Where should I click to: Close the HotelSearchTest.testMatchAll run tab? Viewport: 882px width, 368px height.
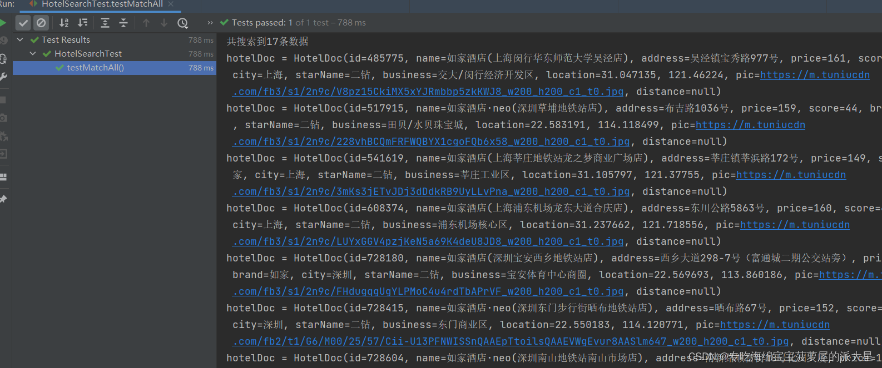171,4
